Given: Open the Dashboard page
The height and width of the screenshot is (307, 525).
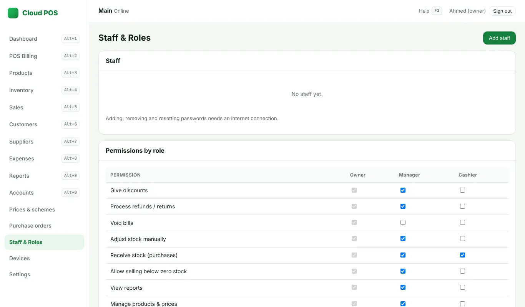Looking at the screenshot, I should [44, 39].
